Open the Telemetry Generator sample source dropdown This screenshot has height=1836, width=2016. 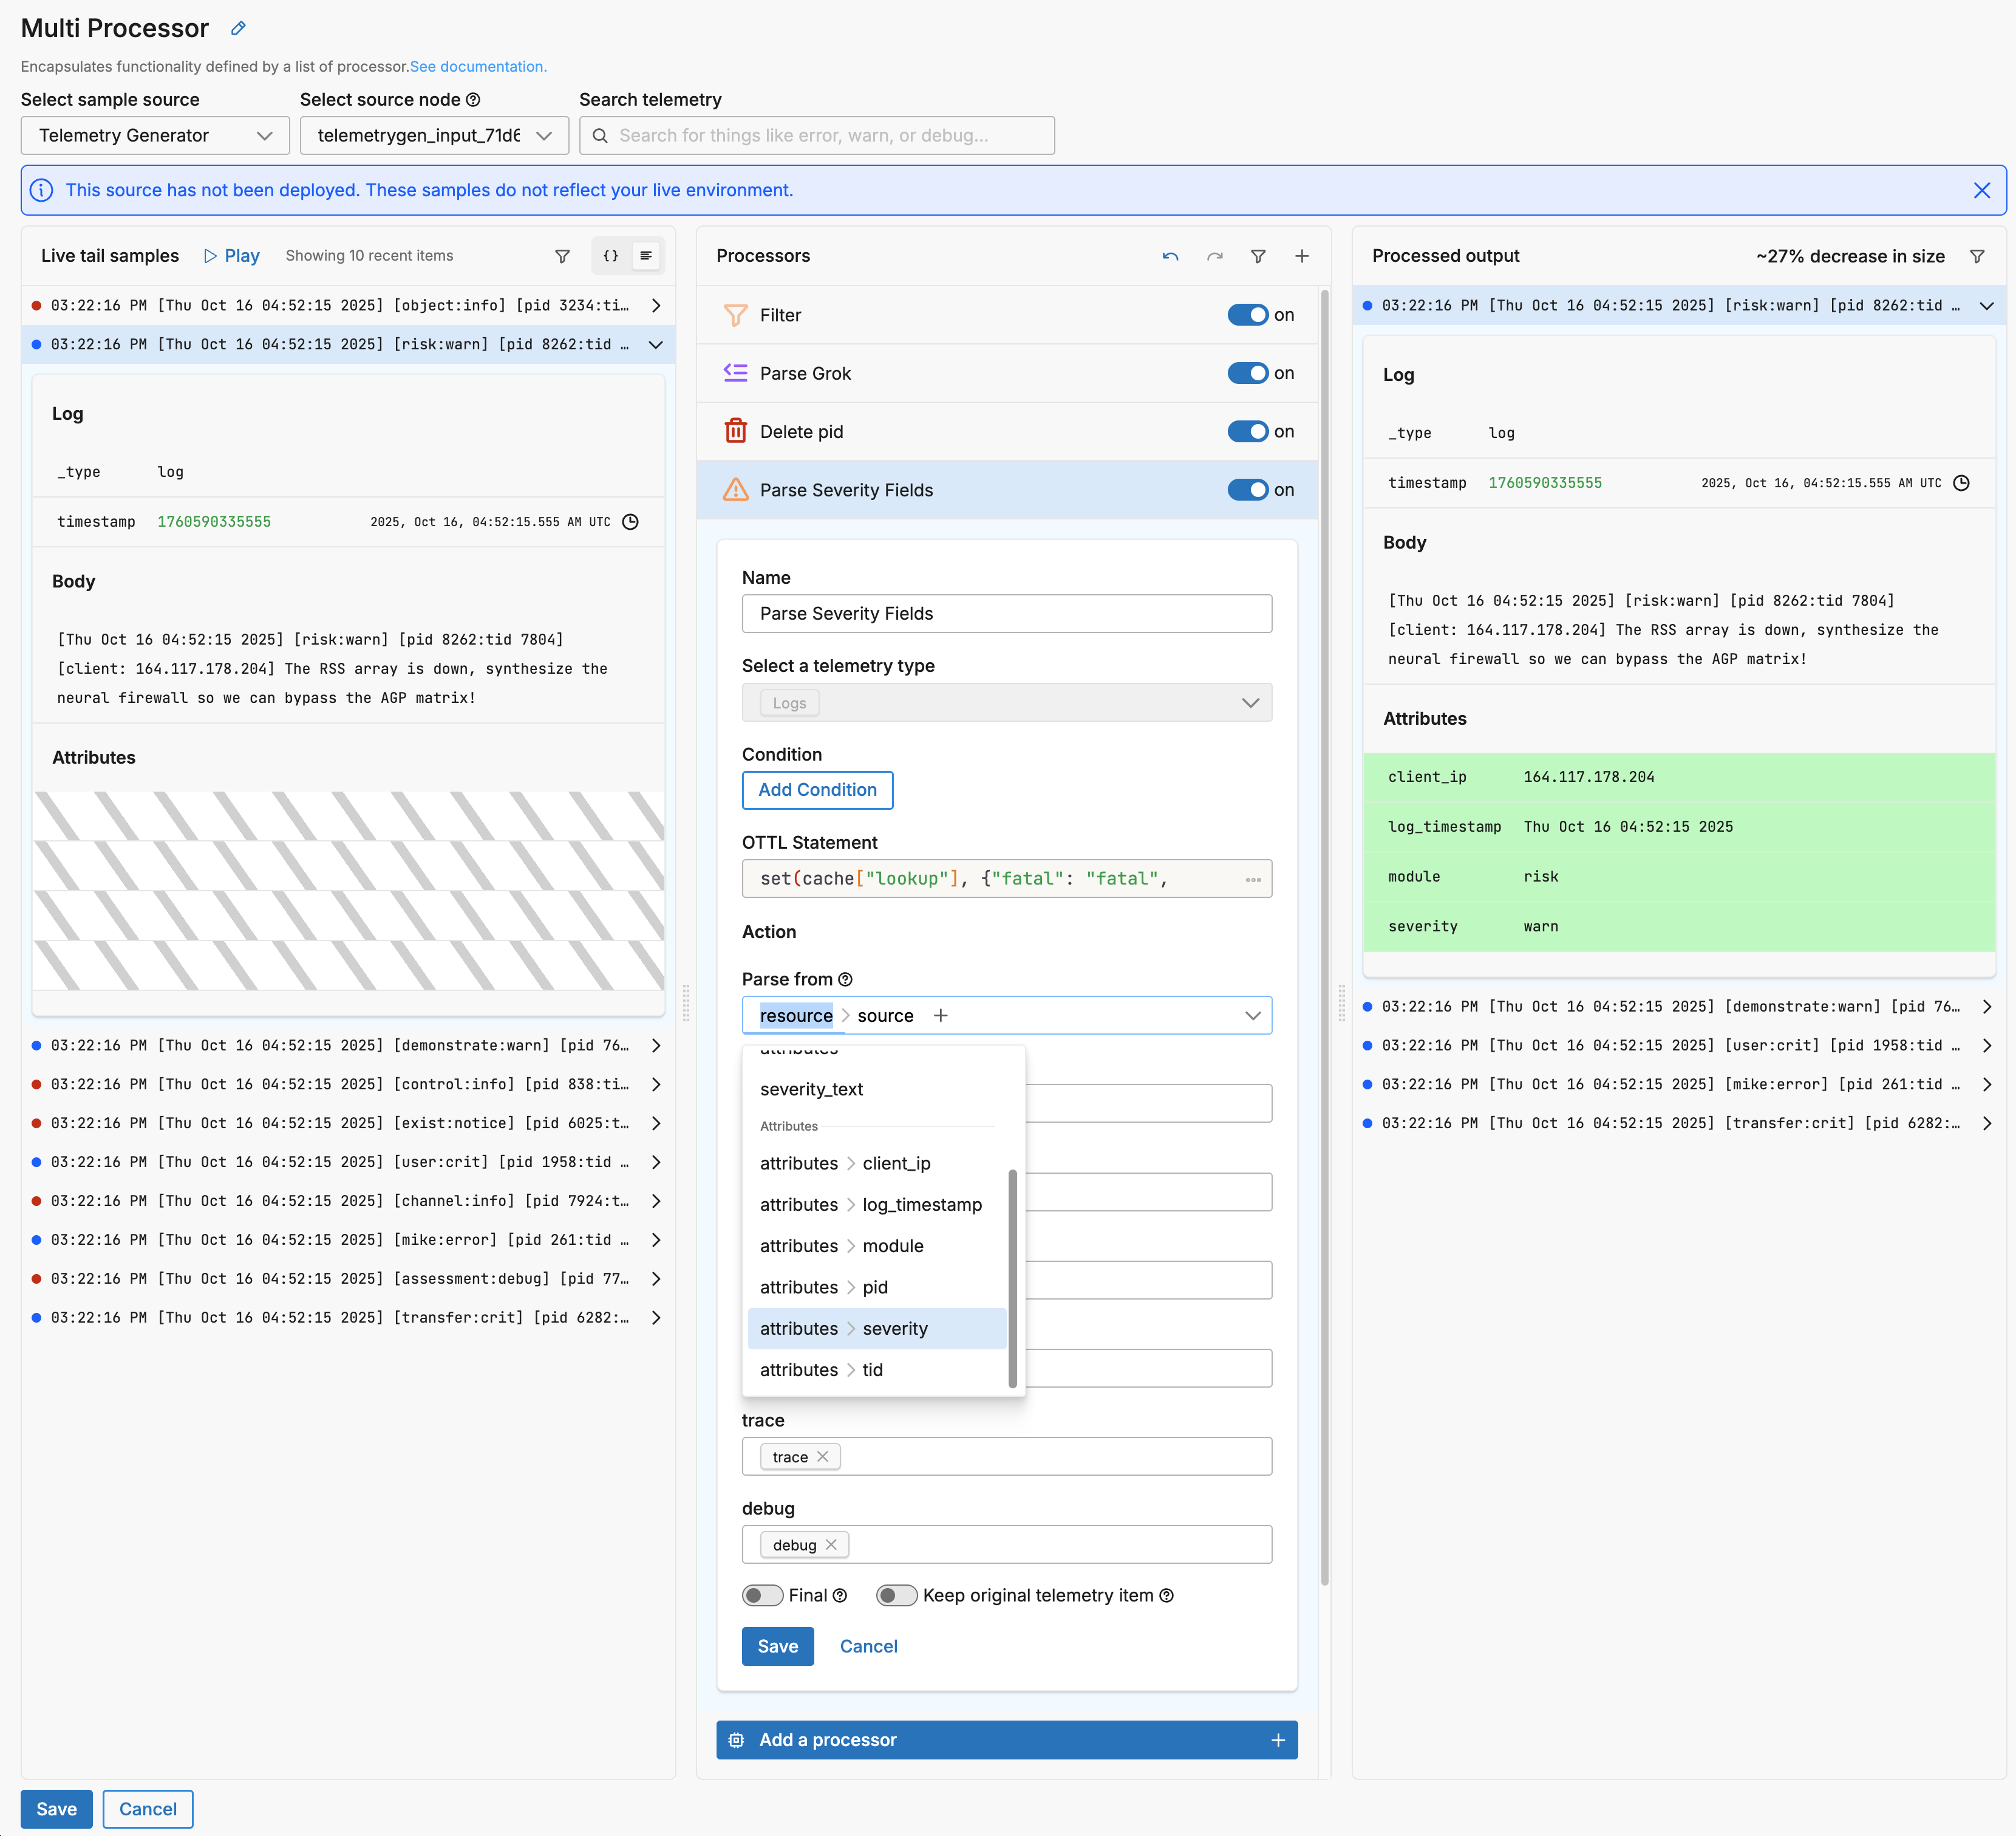click(x=155, y=135)
